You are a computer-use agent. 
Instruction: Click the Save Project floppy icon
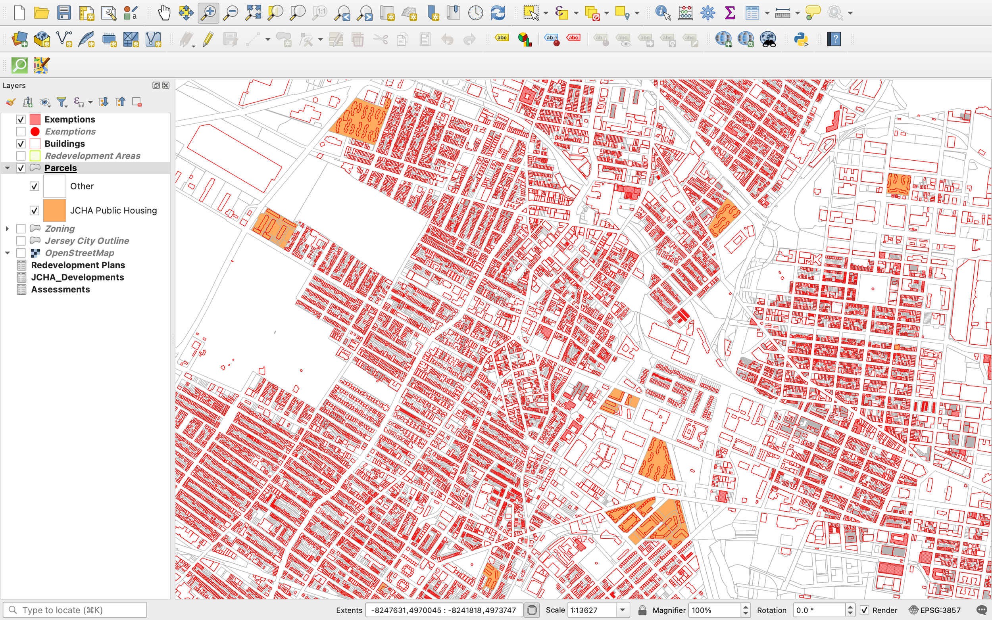[x=64, y=13]
